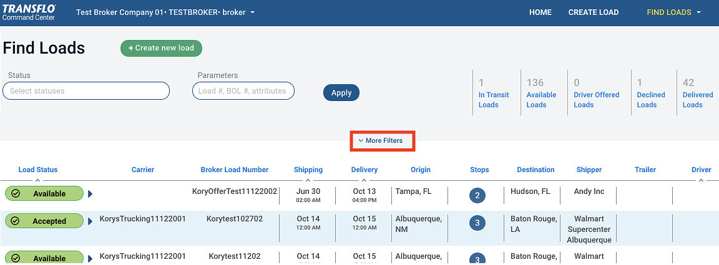
Task: Focus the Parameters search field
Action: [x=243, y=91]
